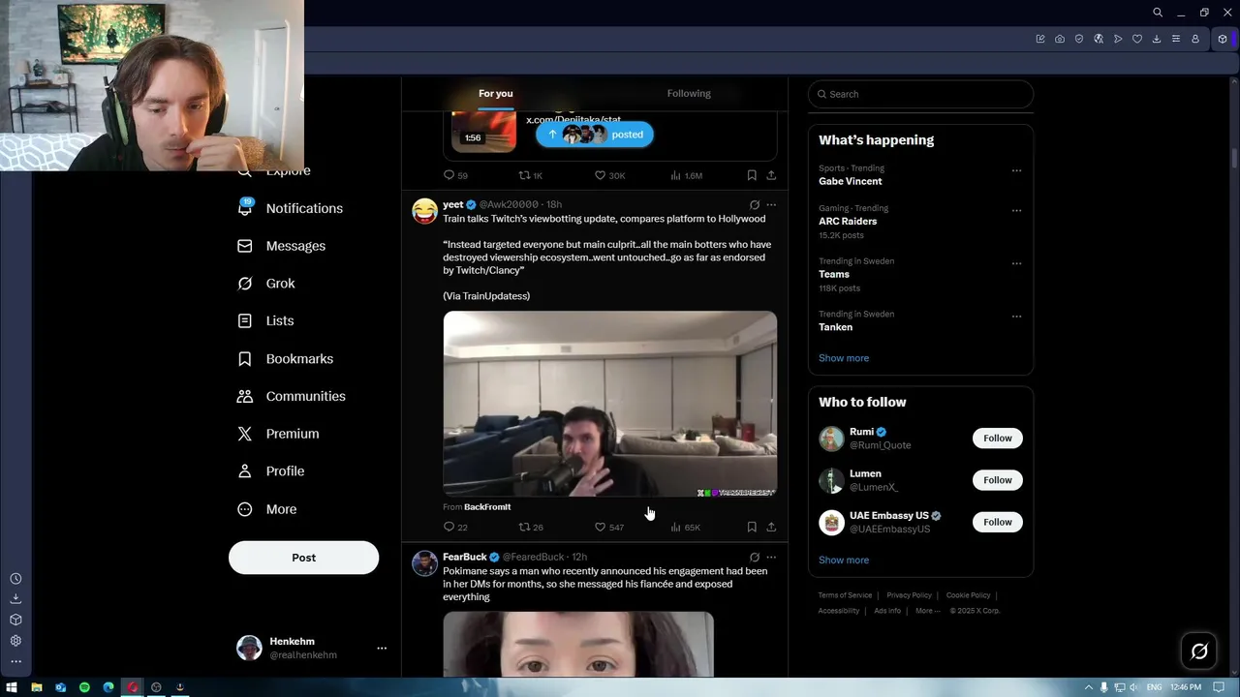Switch to the For you tab
Screen dimensions: 1240x697
tap(496, 94)
